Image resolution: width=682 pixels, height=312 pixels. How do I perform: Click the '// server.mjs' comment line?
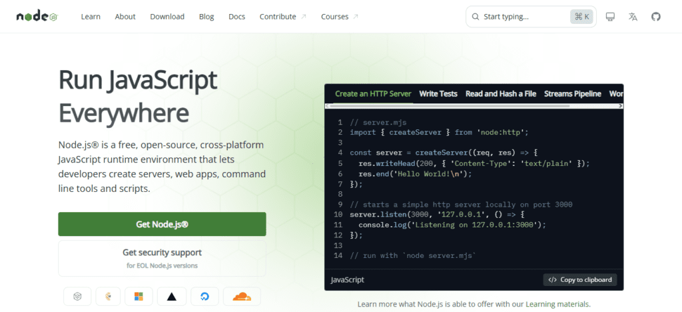[x=378, y=122]
